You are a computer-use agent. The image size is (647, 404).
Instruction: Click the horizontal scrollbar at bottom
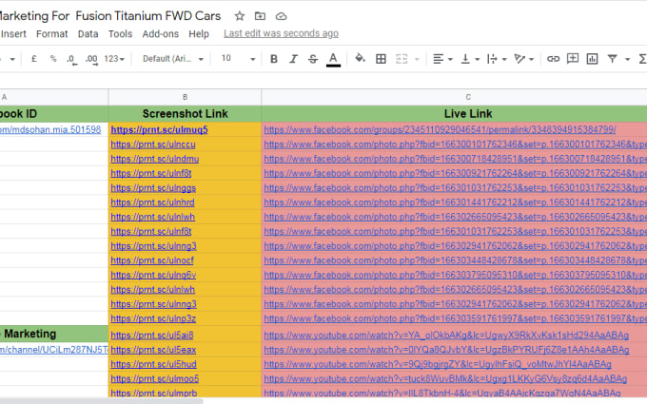click(101, 401)
